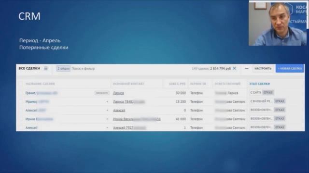Click the С САЙТА stage chip
This screenshot has height=173, width=309.
coord(256,92)
